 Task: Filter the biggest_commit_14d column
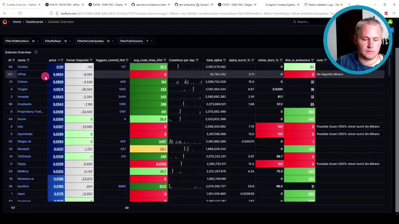coord(127,60)
